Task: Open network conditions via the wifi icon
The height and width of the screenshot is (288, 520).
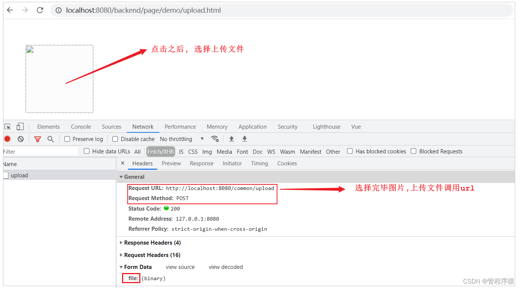Action: pyautogui.click(x=215, y=139)
